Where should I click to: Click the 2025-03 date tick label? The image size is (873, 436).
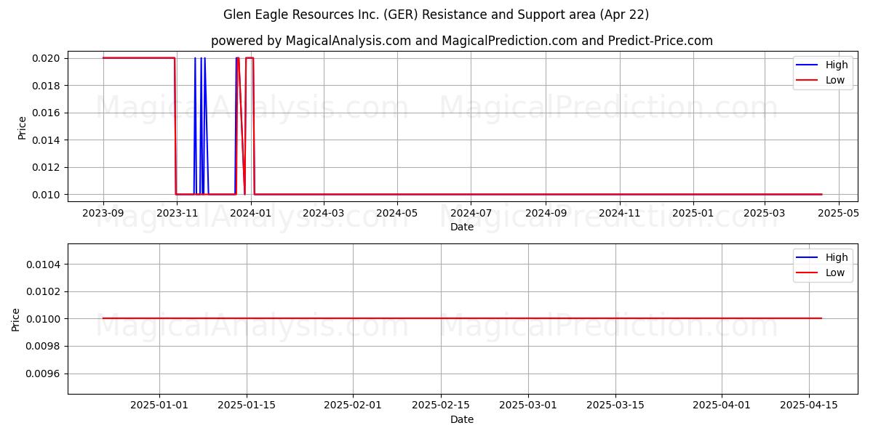pos(765,213)
